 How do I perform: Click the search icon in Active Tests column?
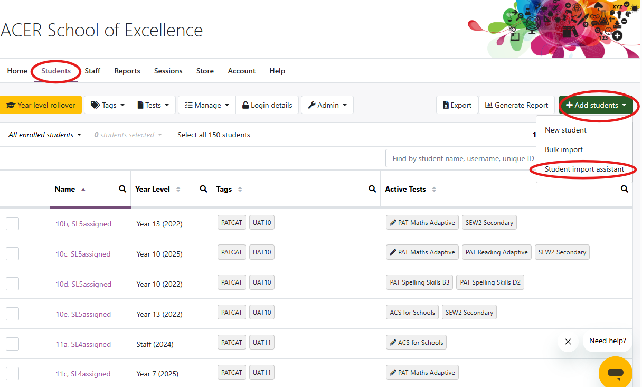(x=625, y=189)
